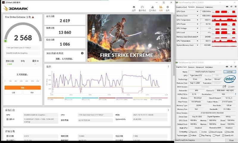
Task: Toggle the CUDA checkbox
Action: coord(200,132)
